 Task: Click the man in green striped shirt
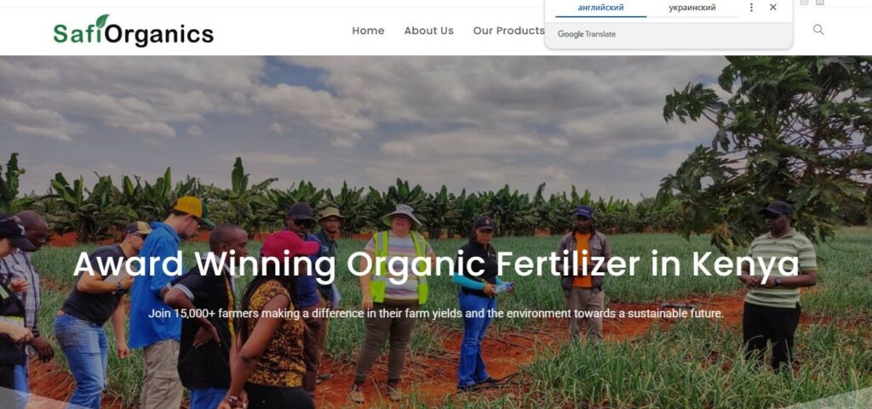pos(777,286)
